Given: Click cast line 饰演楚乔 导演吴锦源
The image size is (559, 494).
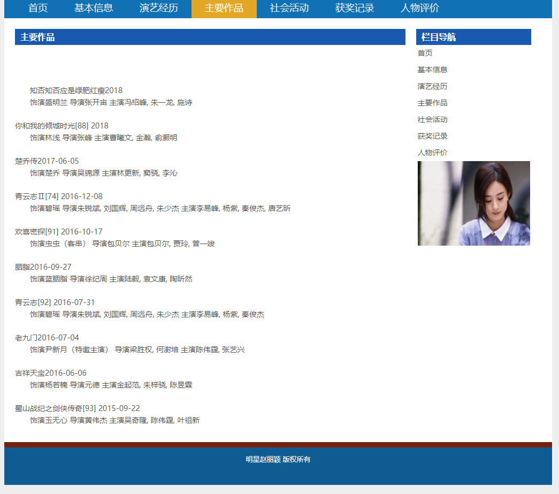Looking at the screenshot, I should tap(103, 173).
